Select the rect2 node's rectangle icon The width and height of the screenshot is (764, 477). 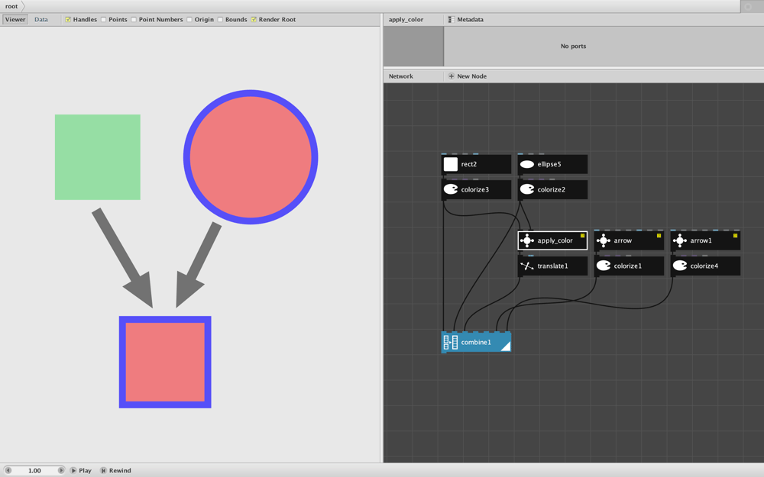click(x=451, y=164)
